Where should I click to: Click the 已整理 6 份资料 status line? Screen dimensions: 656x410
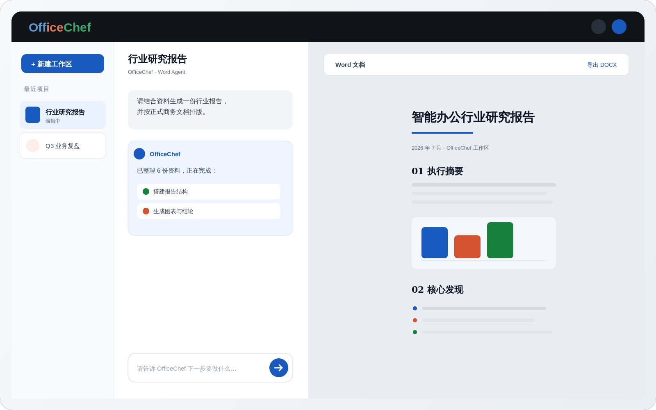click(177, 171)
